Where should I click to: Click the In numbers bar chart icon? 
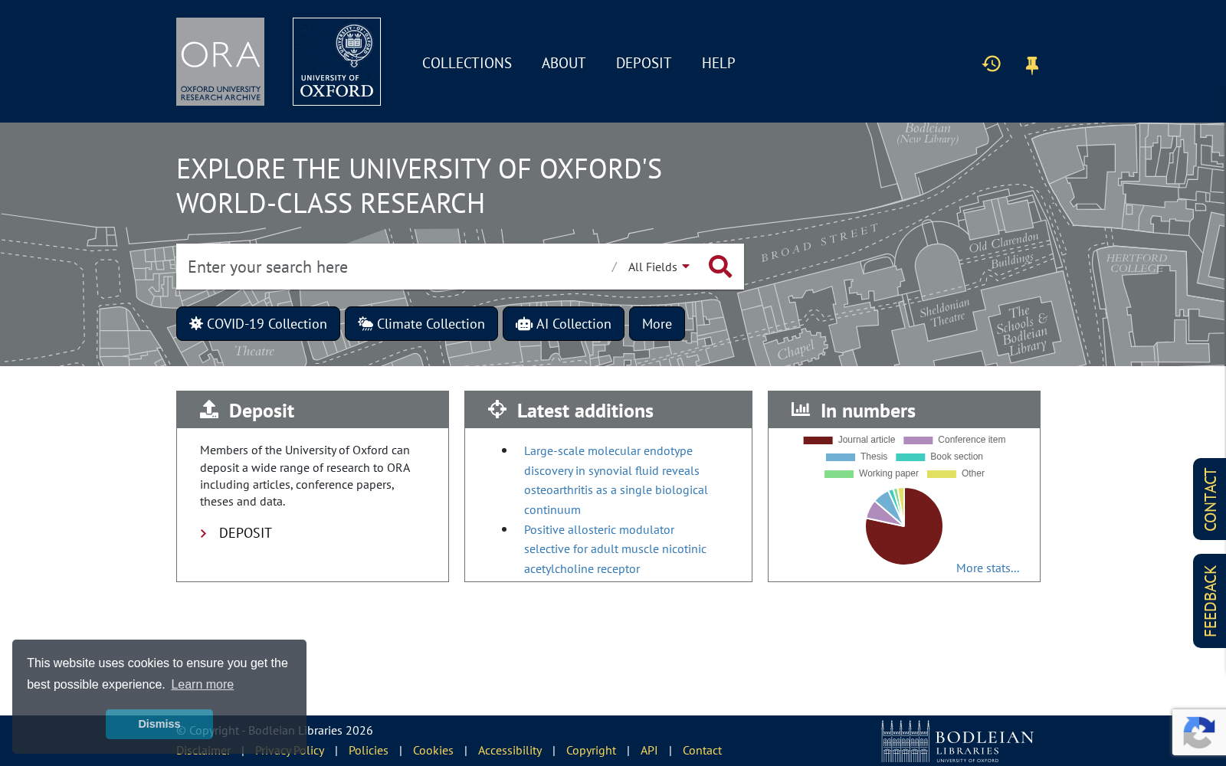click(x=801, y=409)
